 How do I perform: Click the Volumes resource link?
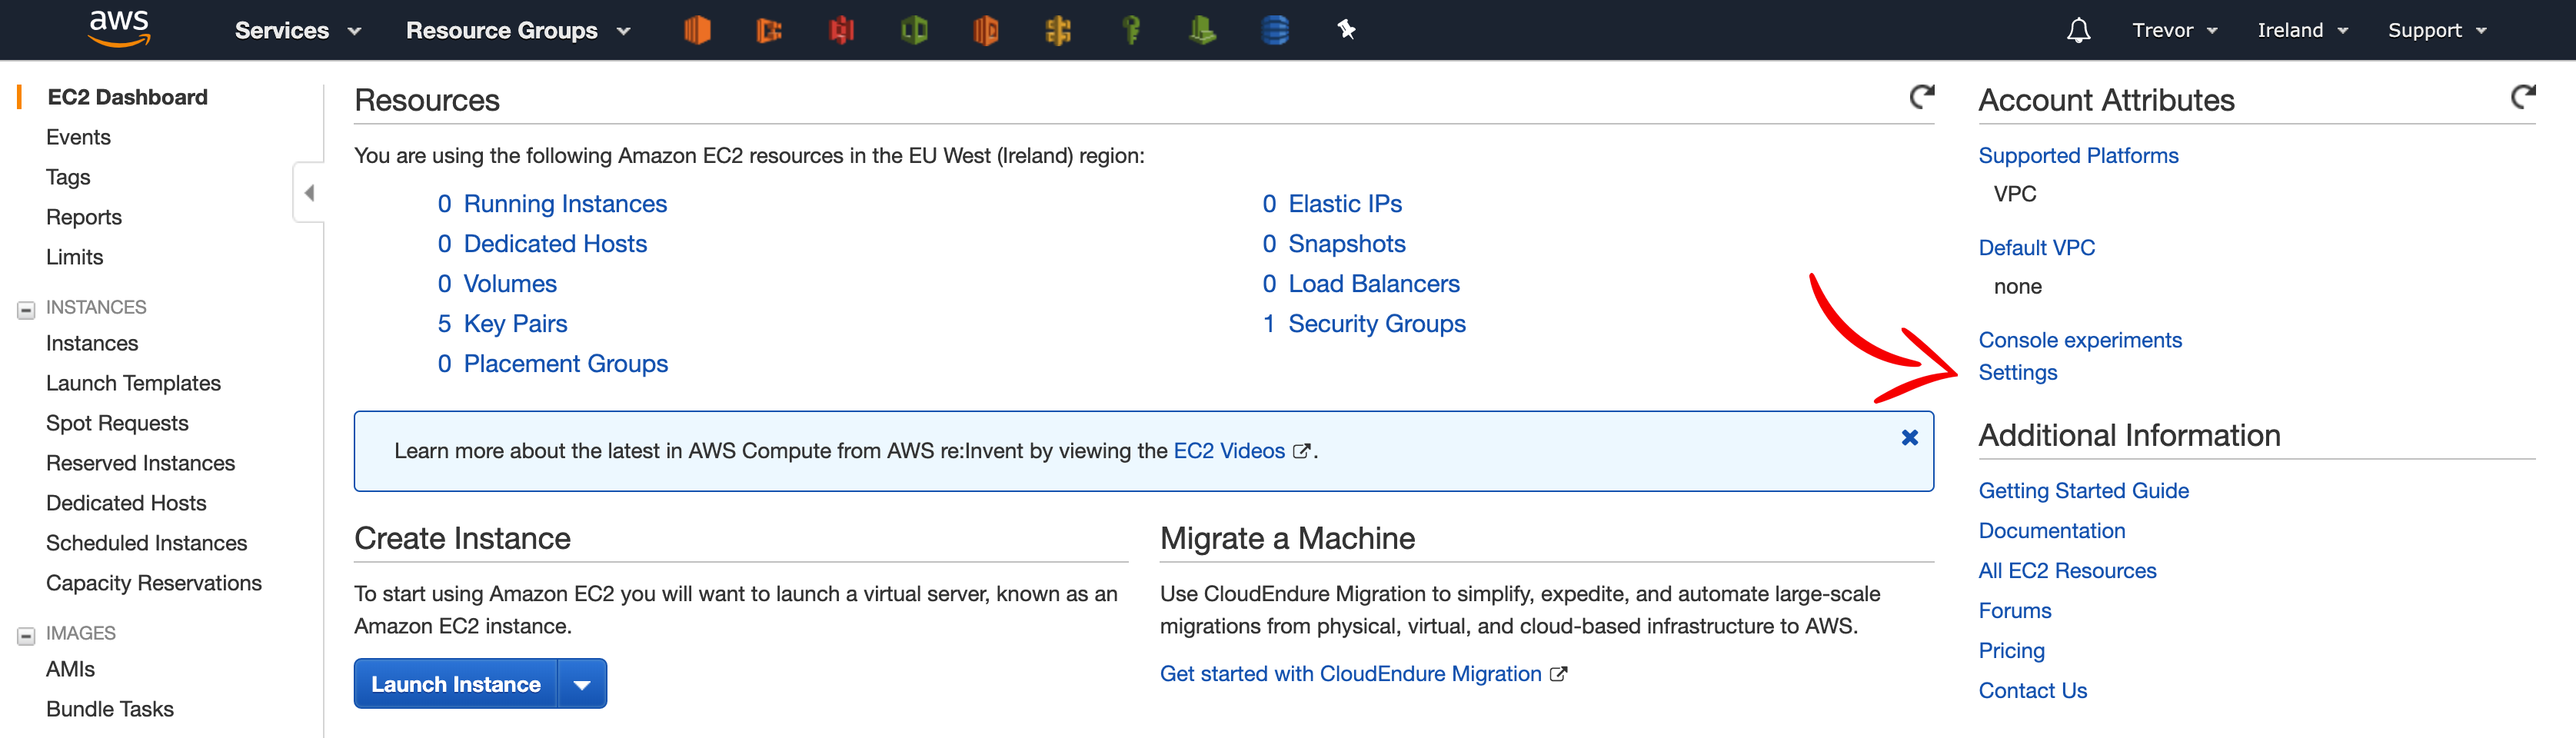(510, 284)
